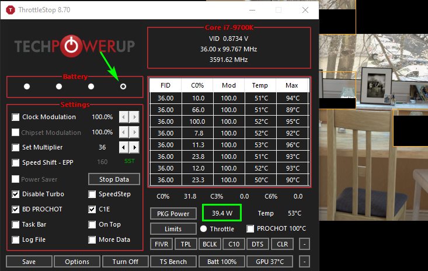
Task: Enable the Log File checkbox
Action: coord(16,239)
